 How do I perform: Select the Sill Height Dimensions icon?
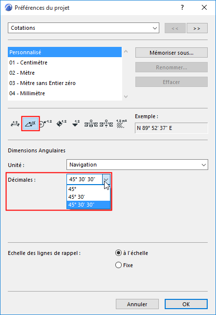point(107,124)
